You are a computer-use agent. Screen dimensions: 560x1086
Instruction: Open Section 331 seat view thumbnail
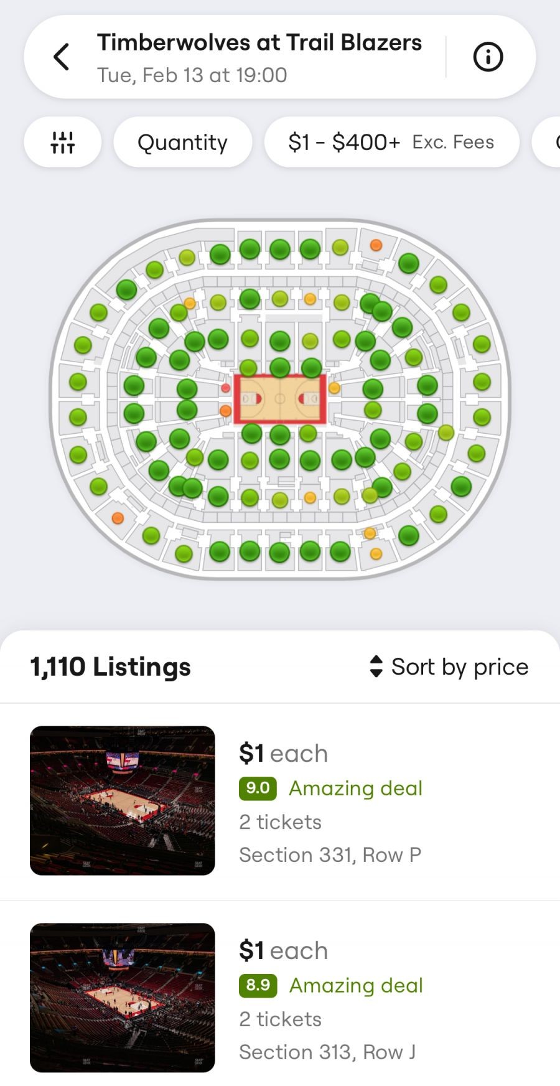pyautogui.click(x=123, y=800)
